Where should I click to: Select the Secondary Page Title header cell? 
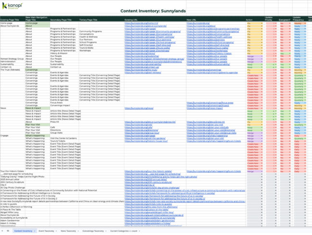click(x=64, y=19)
